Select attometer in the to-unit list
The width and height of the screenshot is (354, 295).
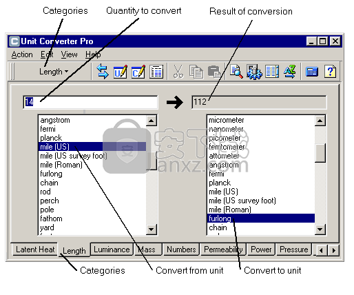[261, 156]
